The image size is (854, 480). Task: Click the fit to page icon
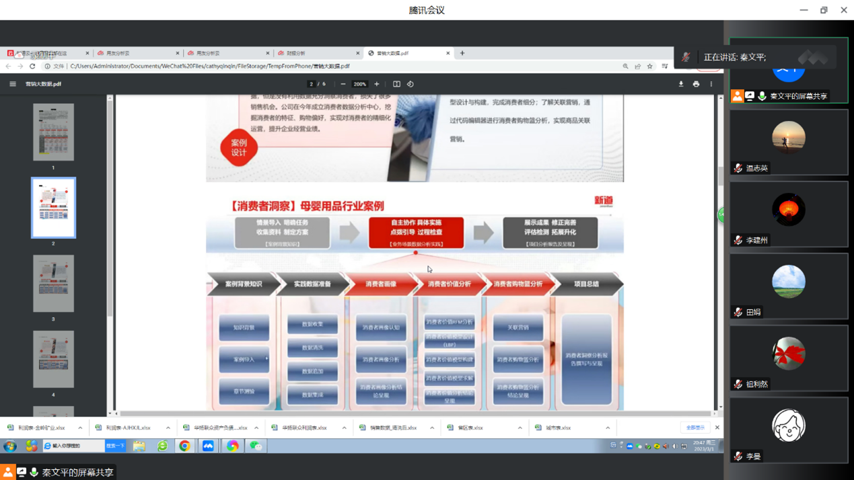pyautogui.click(x=396, y=84)
